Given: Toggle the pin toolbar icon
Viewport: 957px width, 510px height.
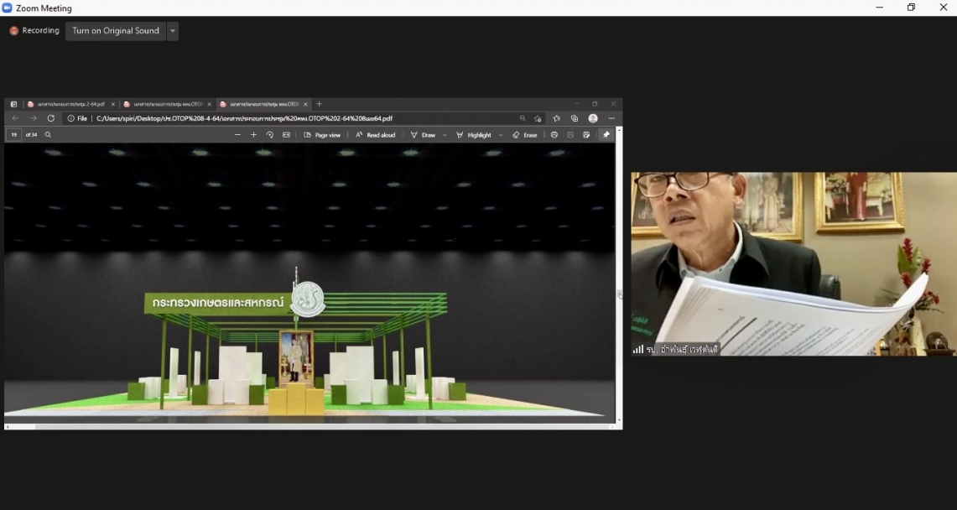Looking at the screenshot, I should pyautogui.click(x=606, y=135).
